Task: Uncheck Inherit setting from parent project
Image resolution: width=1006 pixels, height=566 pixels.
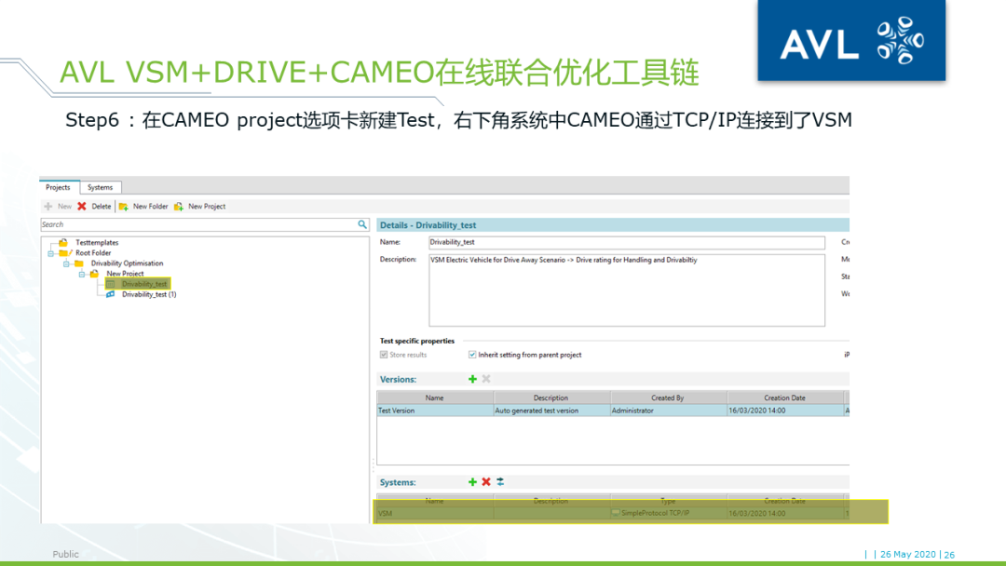Action: click(471, 355)
